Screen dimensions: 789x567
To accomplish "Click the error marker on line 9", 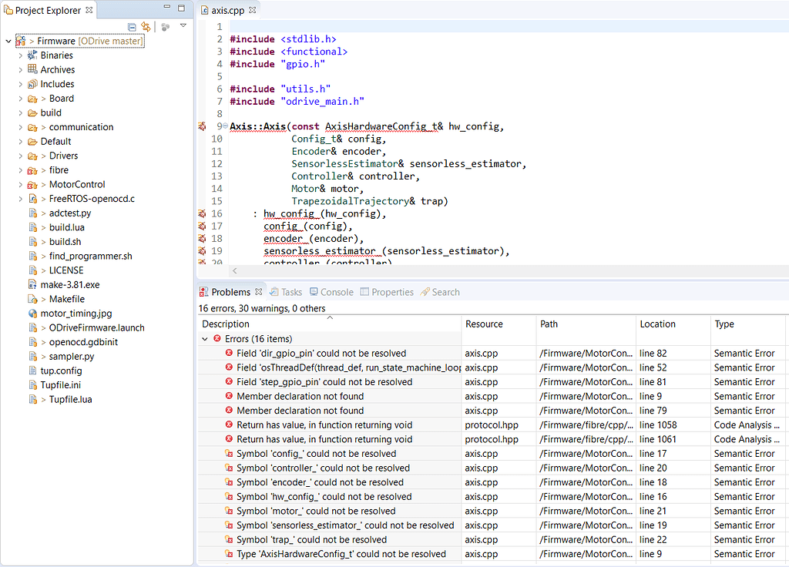I will pyautogui.click(x=202, y=126).
